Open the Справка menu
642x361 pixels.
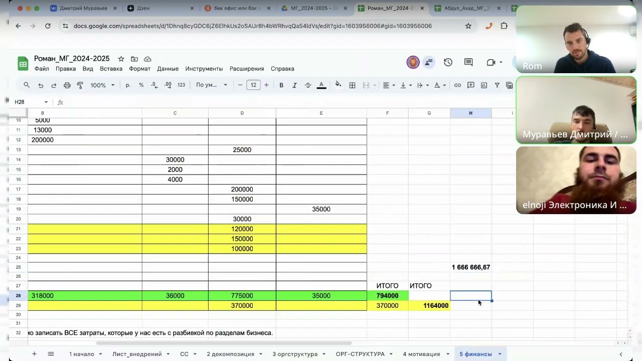tap(282, 69)
